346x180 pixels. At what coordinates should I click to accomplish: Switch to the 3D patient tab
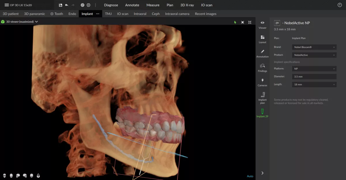(x=11, y=14)
